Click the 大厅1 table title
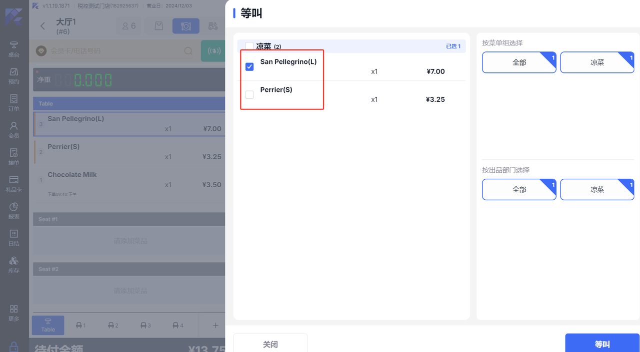Viewport: 640px width, 352px height. [65, 22]
